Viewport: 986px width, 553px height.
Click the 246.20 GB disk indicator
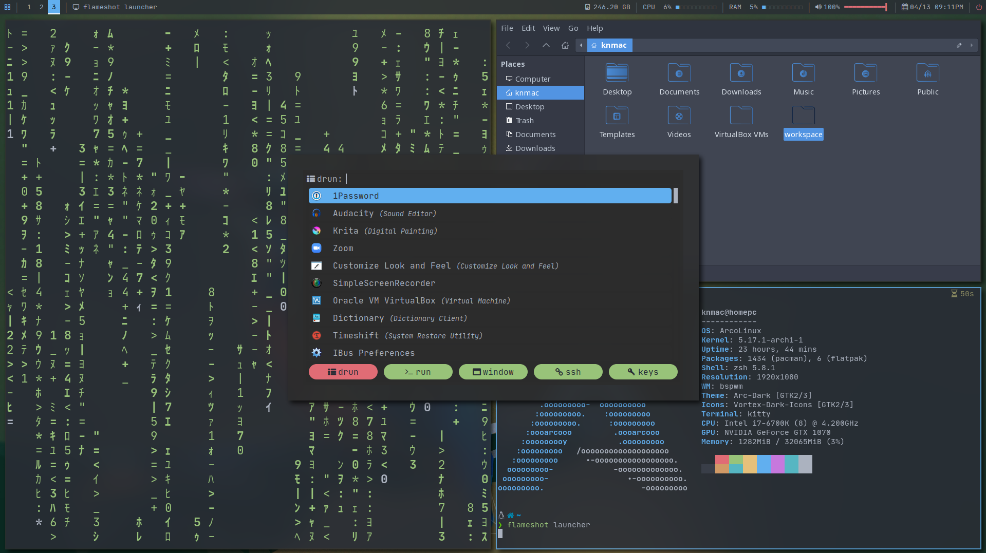607,7
